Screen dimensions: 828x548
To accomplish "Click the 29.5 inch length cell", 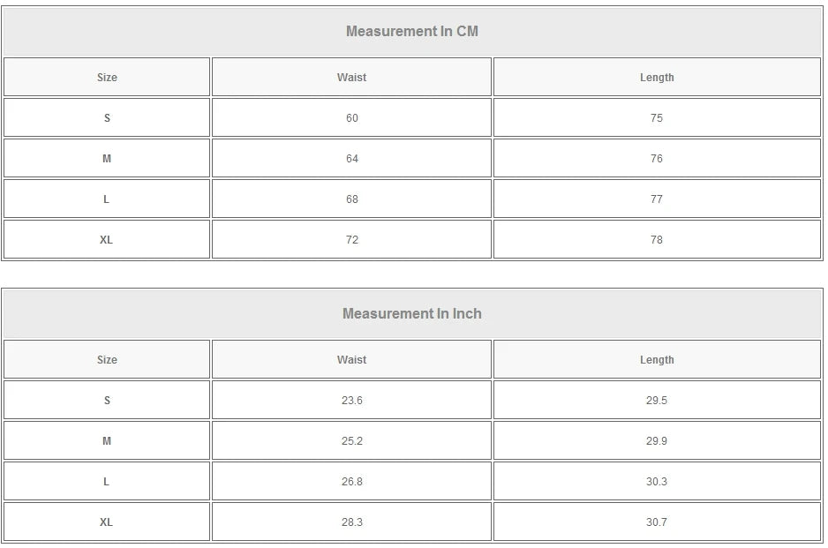I will click(x=657, y=401).
